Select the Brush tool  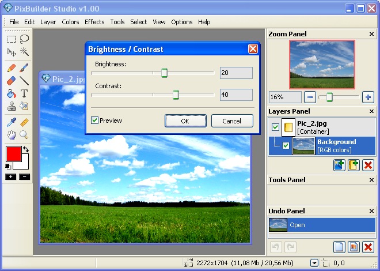[24, 68]
